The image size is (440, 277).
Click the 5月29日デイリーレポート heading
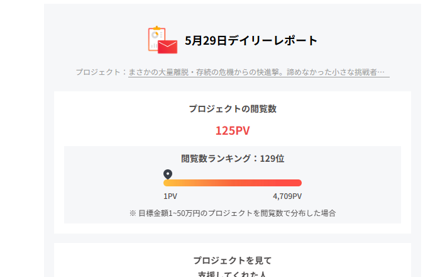251,40
